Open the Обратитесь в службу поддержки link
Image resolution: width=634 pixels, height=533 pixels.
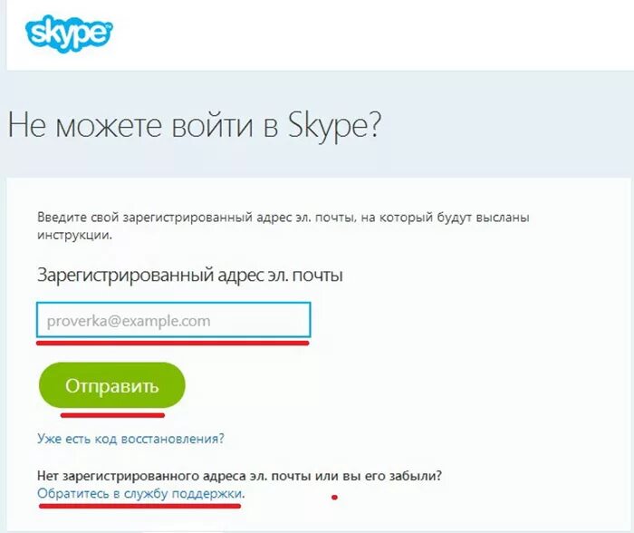[139, 494]
